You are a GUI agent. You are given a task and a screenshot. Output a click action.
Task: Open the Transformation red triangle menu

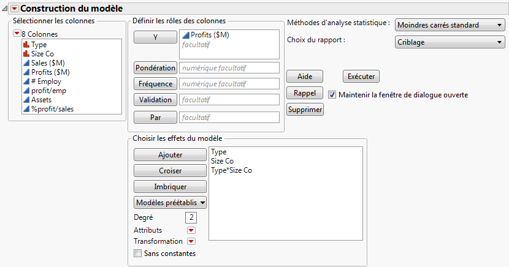click(x=191, y=241)
